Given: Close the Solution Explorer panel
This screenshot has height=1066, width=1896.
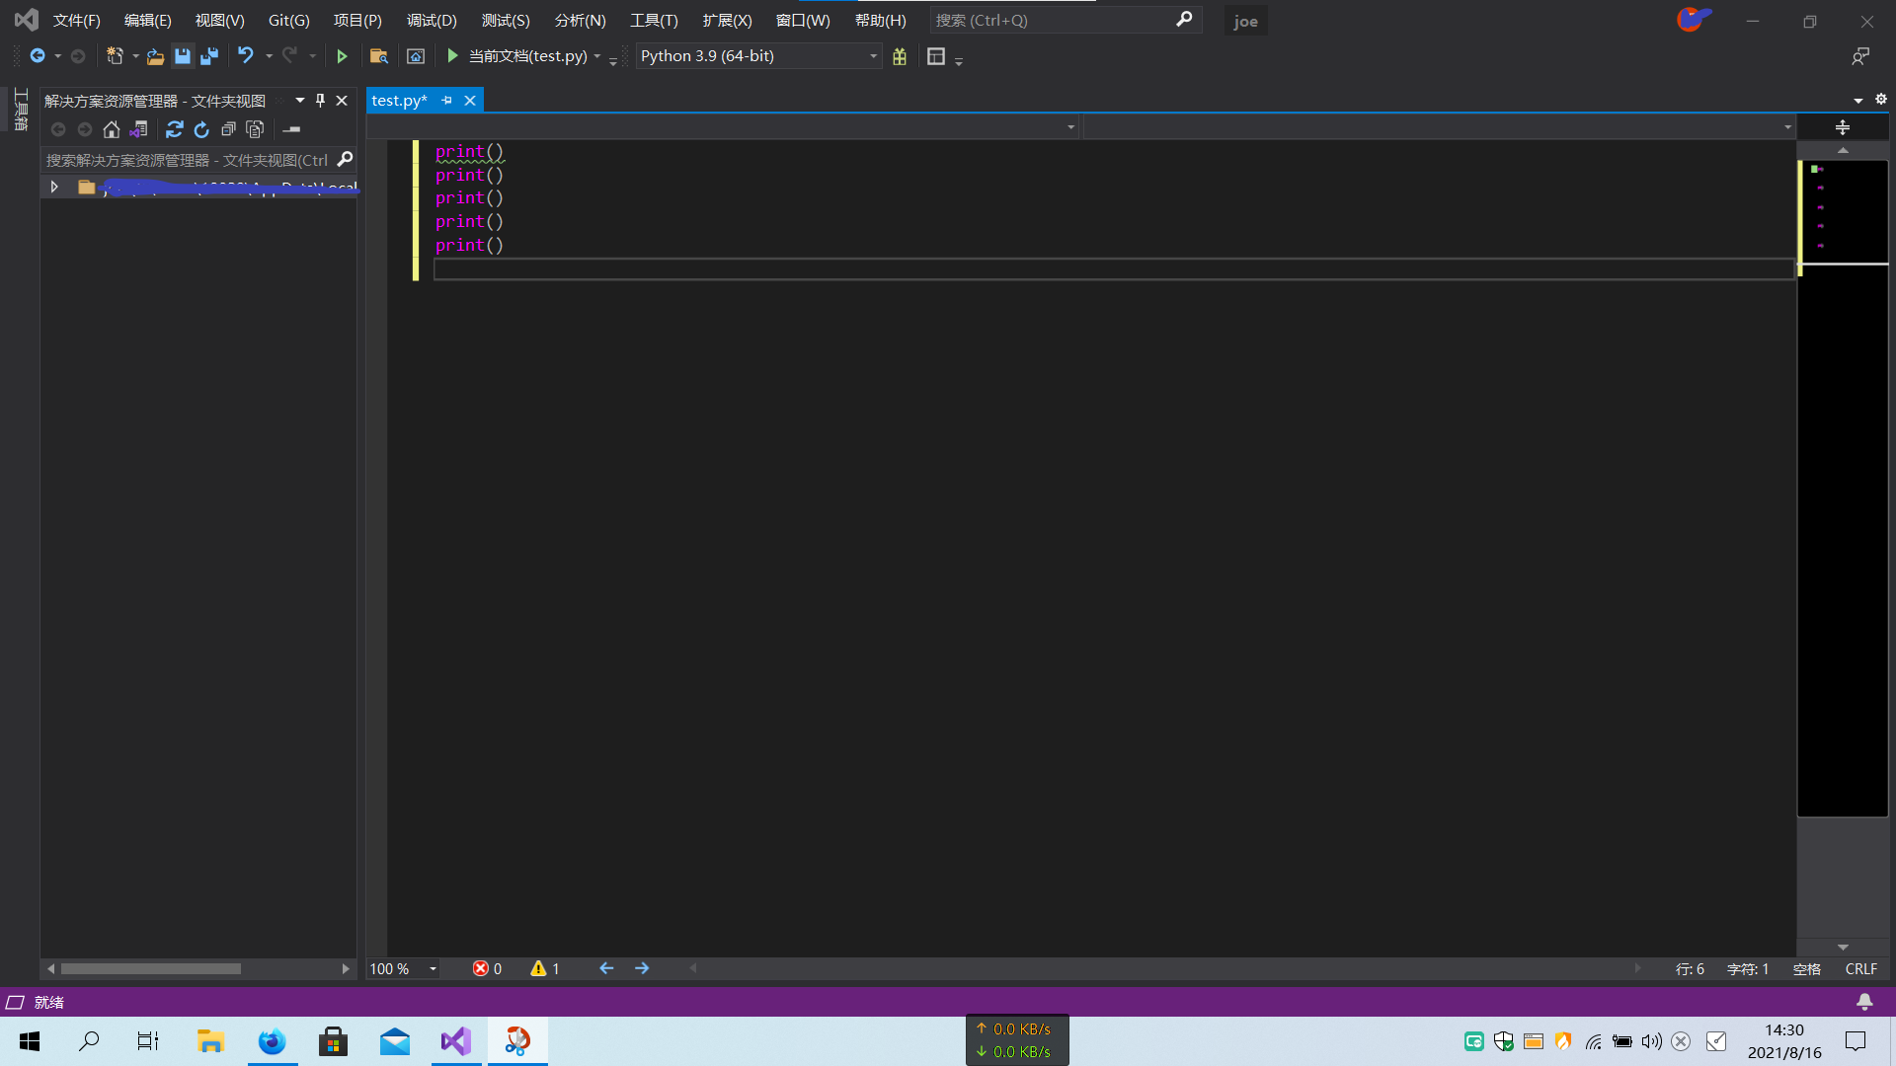Looking at the screenshot, I should (342, 100).
